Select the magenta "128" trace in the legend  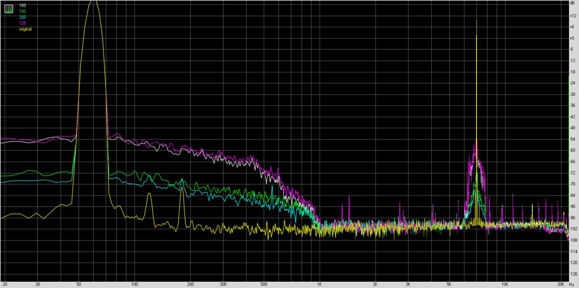coord(23,23)
